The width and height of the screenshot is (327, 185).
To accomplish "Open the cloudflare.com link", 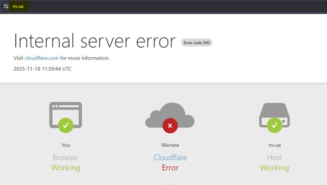I will pos(42,58).
